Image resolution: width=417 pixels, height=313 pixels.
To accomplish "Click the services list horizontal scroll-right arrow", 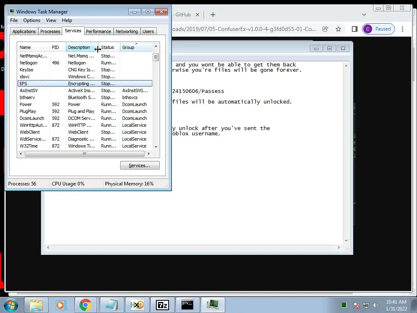I will click(149, 154).
